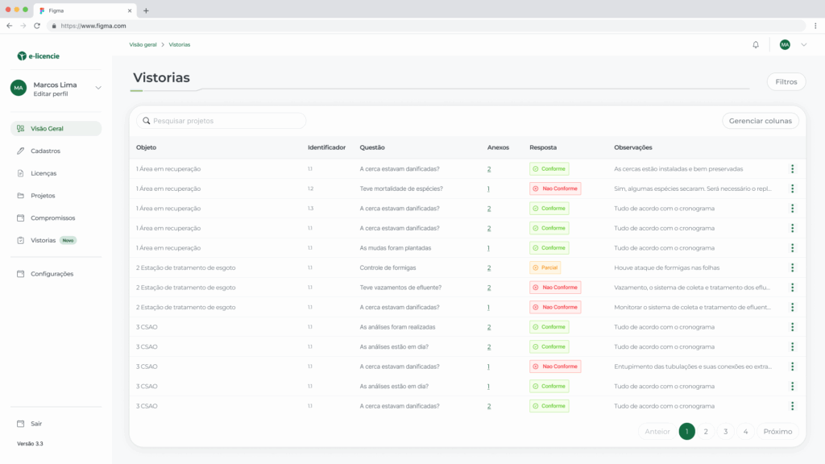The image size is (825, 464).
Task: Click the e-licencie logo
Action: 39,56
